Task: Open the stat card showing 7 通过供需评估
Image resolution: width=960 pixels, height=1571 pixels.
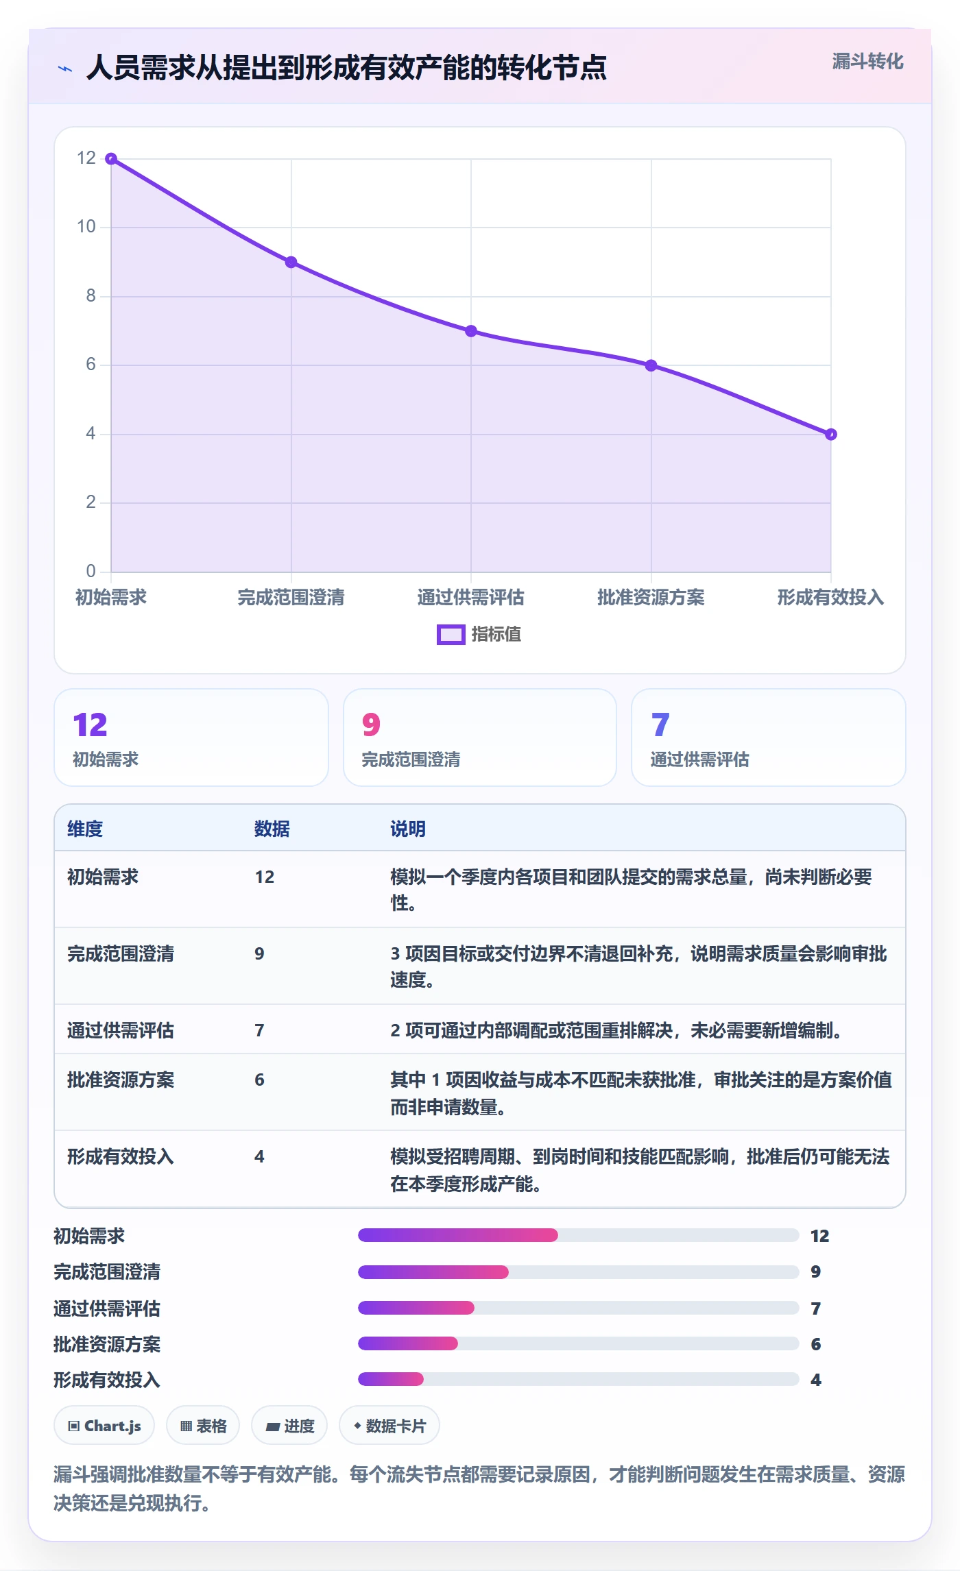Action: pos(769,738)
